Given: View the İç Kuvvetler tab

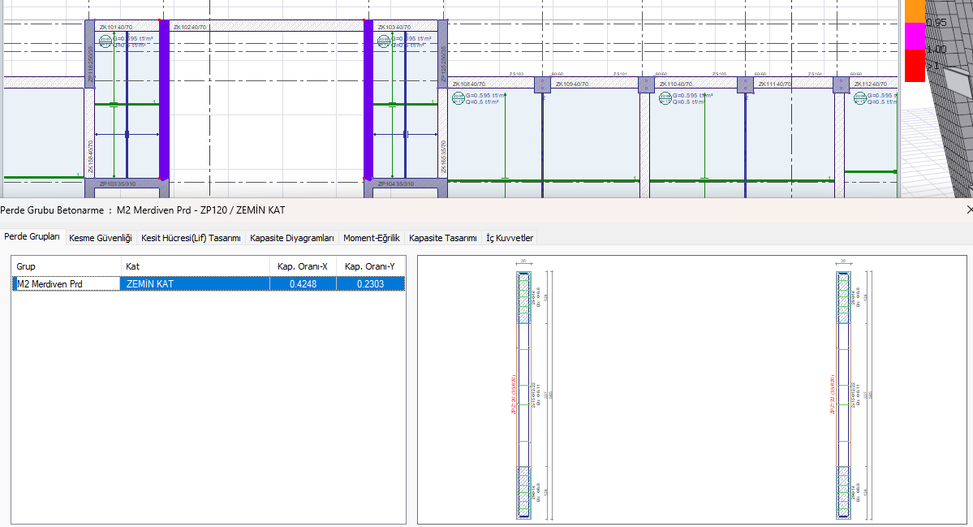Looking at the screenshot, I should tap(510, 238).
